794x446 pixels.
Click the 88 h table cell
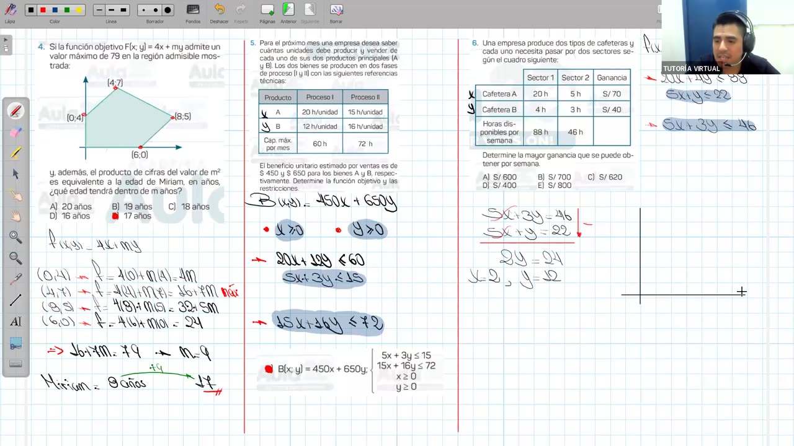click(x=540, y=132)
